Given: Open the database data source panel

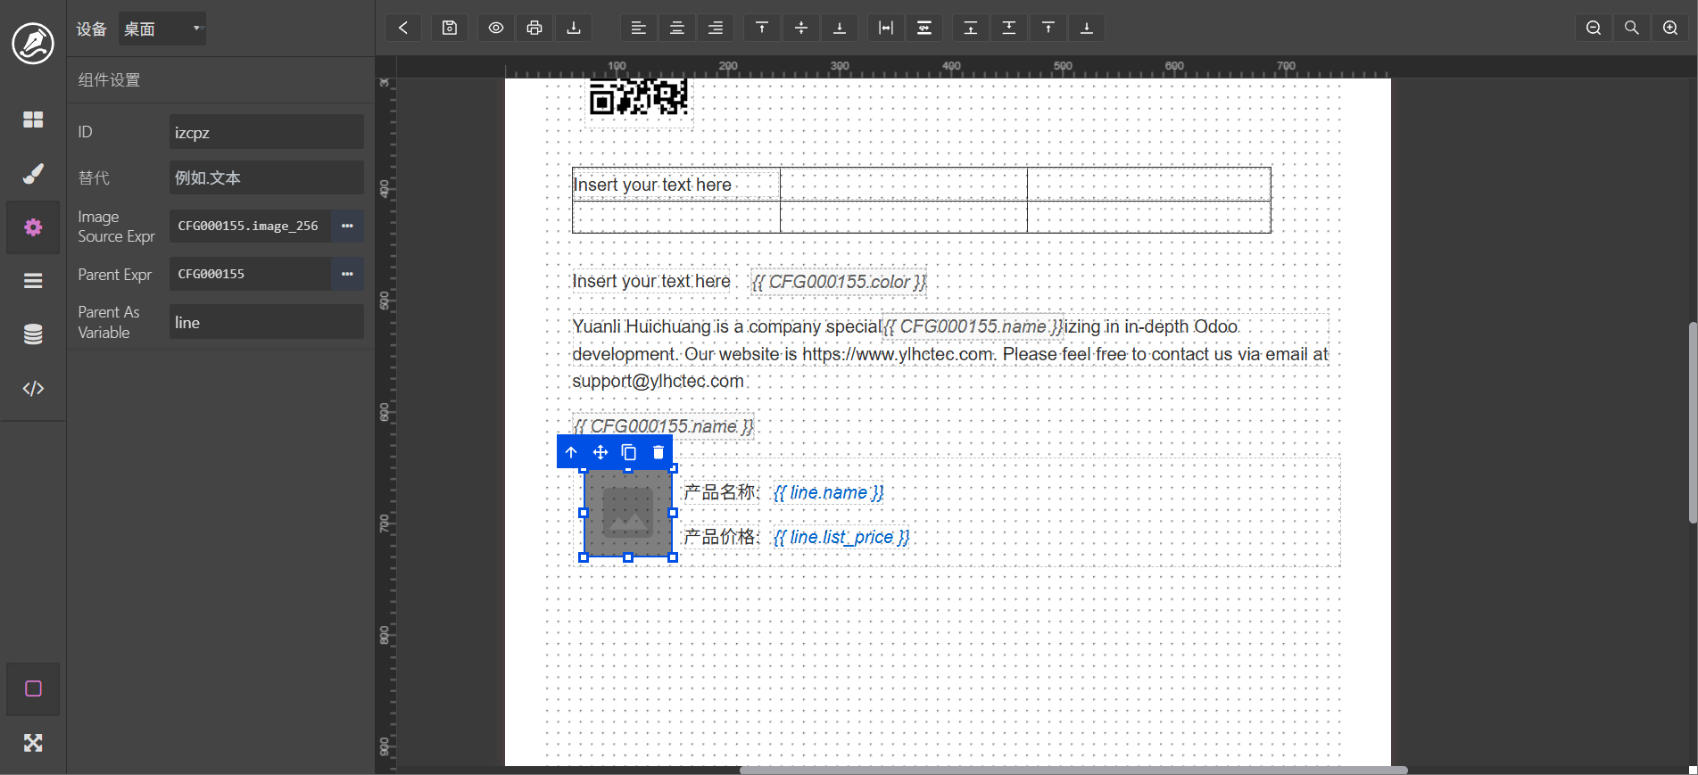Looking at the screenshot, I should (33, 334).
